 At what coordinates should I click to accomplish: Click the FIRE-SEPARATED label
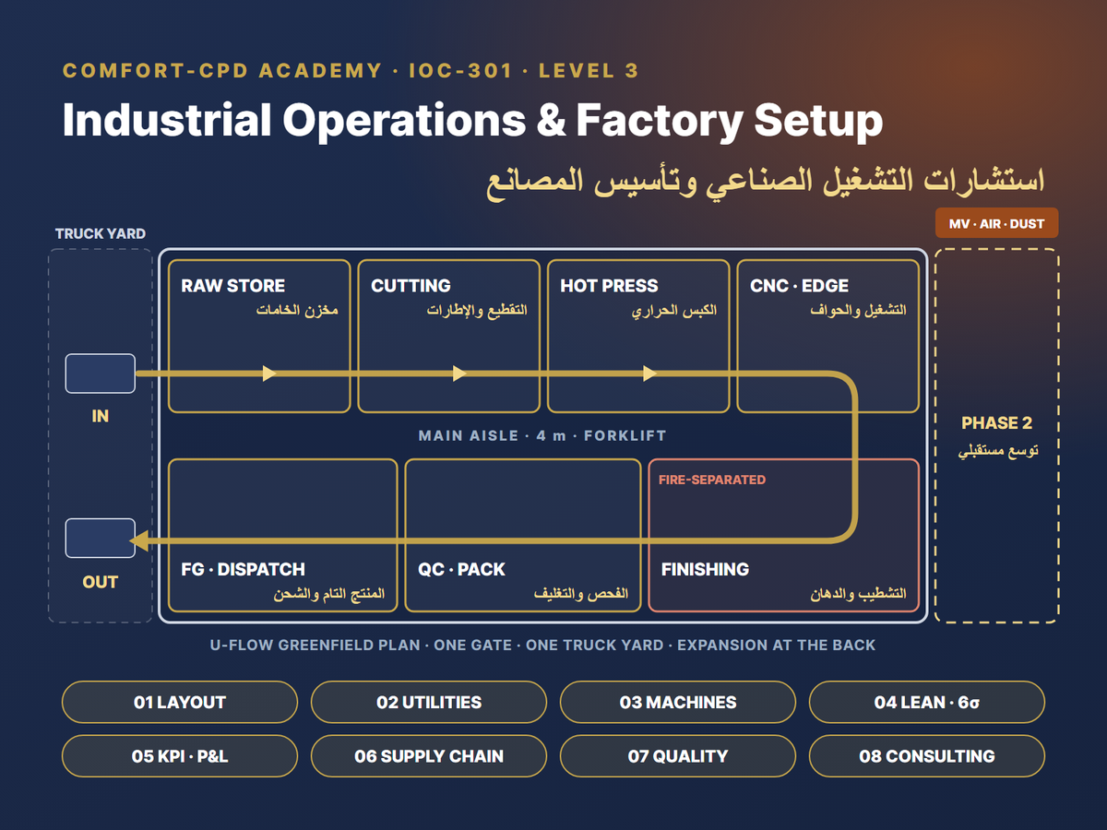(x=712, y=480)
